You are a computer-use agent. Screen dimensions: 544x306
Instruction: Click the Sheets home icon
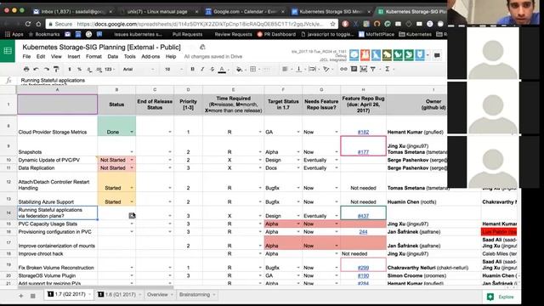coord(8,51)
